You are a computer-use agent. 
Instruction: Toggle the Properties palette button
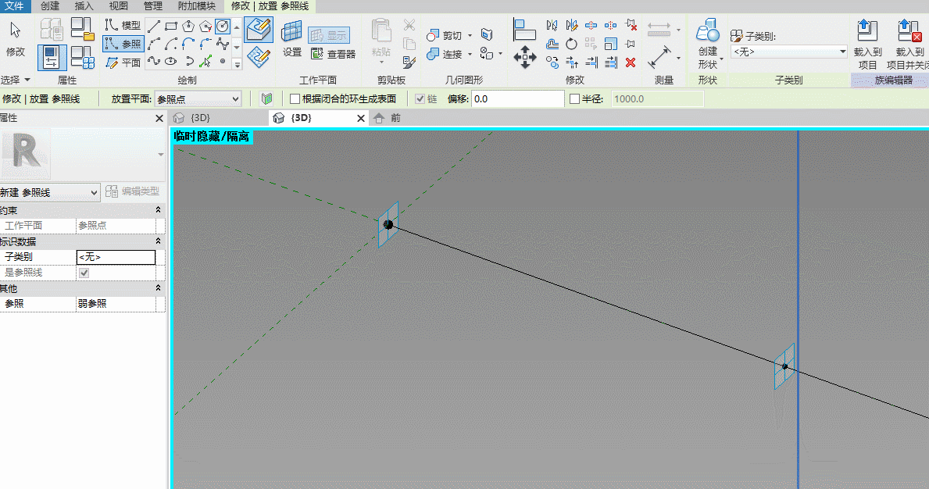[x=52, y=58]
